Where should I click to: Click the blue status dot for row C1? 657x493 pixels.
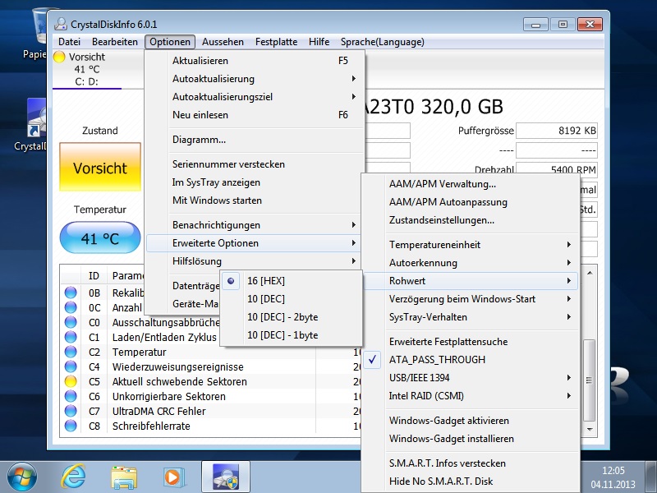click(x=71, y=337)
